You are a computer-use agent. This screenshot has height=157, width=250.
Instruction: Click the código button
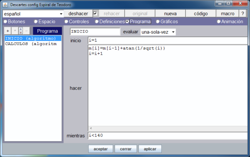click(x=201, y=14)
